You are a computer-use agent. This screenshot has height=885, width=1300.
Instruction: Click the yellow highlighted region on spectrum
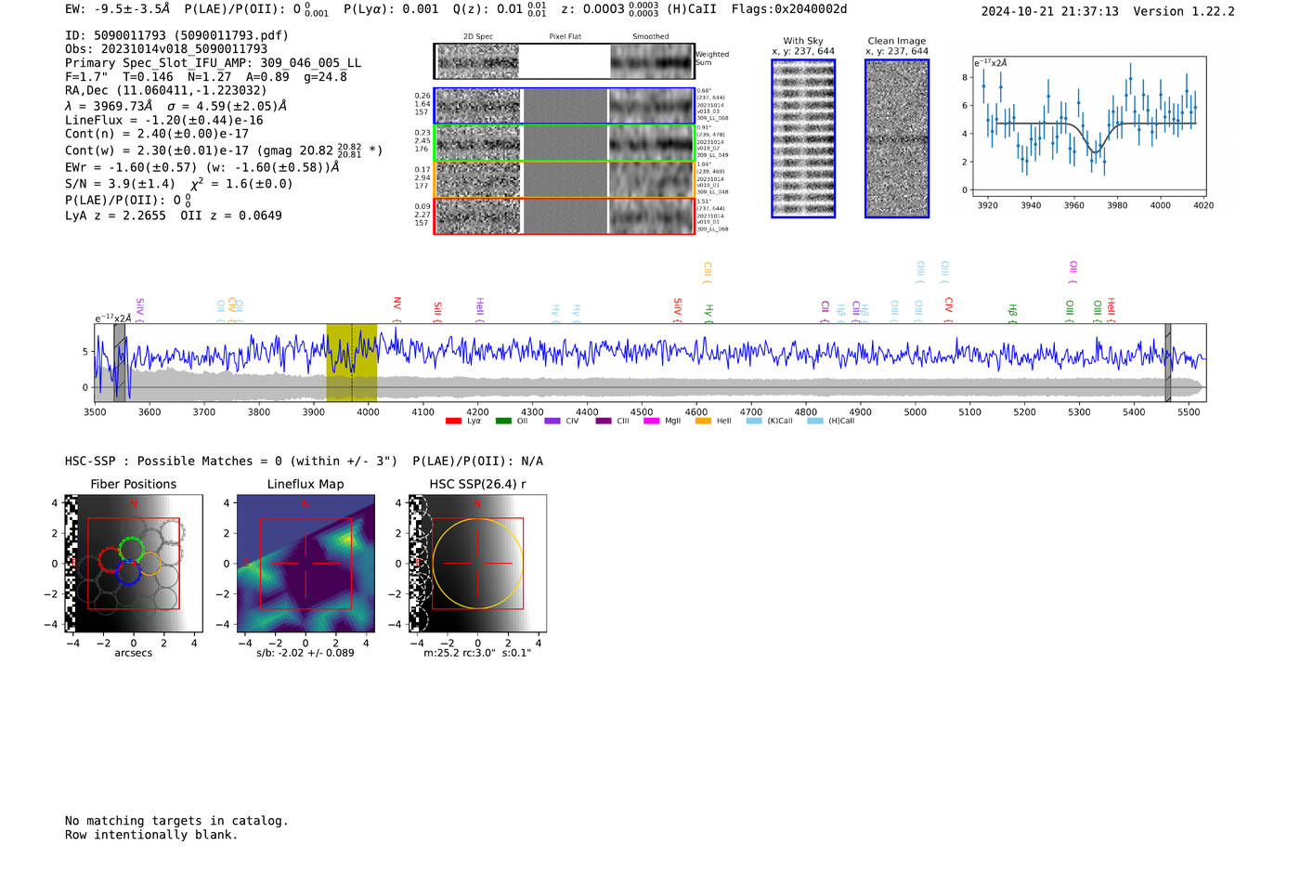point(351,362)
